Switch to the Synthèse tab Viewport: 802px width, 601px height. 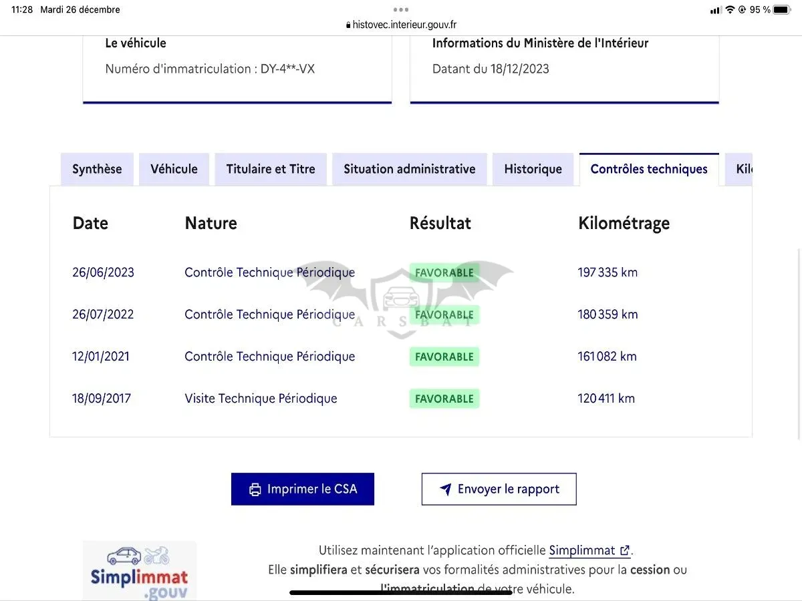click(x=97, y=169)
